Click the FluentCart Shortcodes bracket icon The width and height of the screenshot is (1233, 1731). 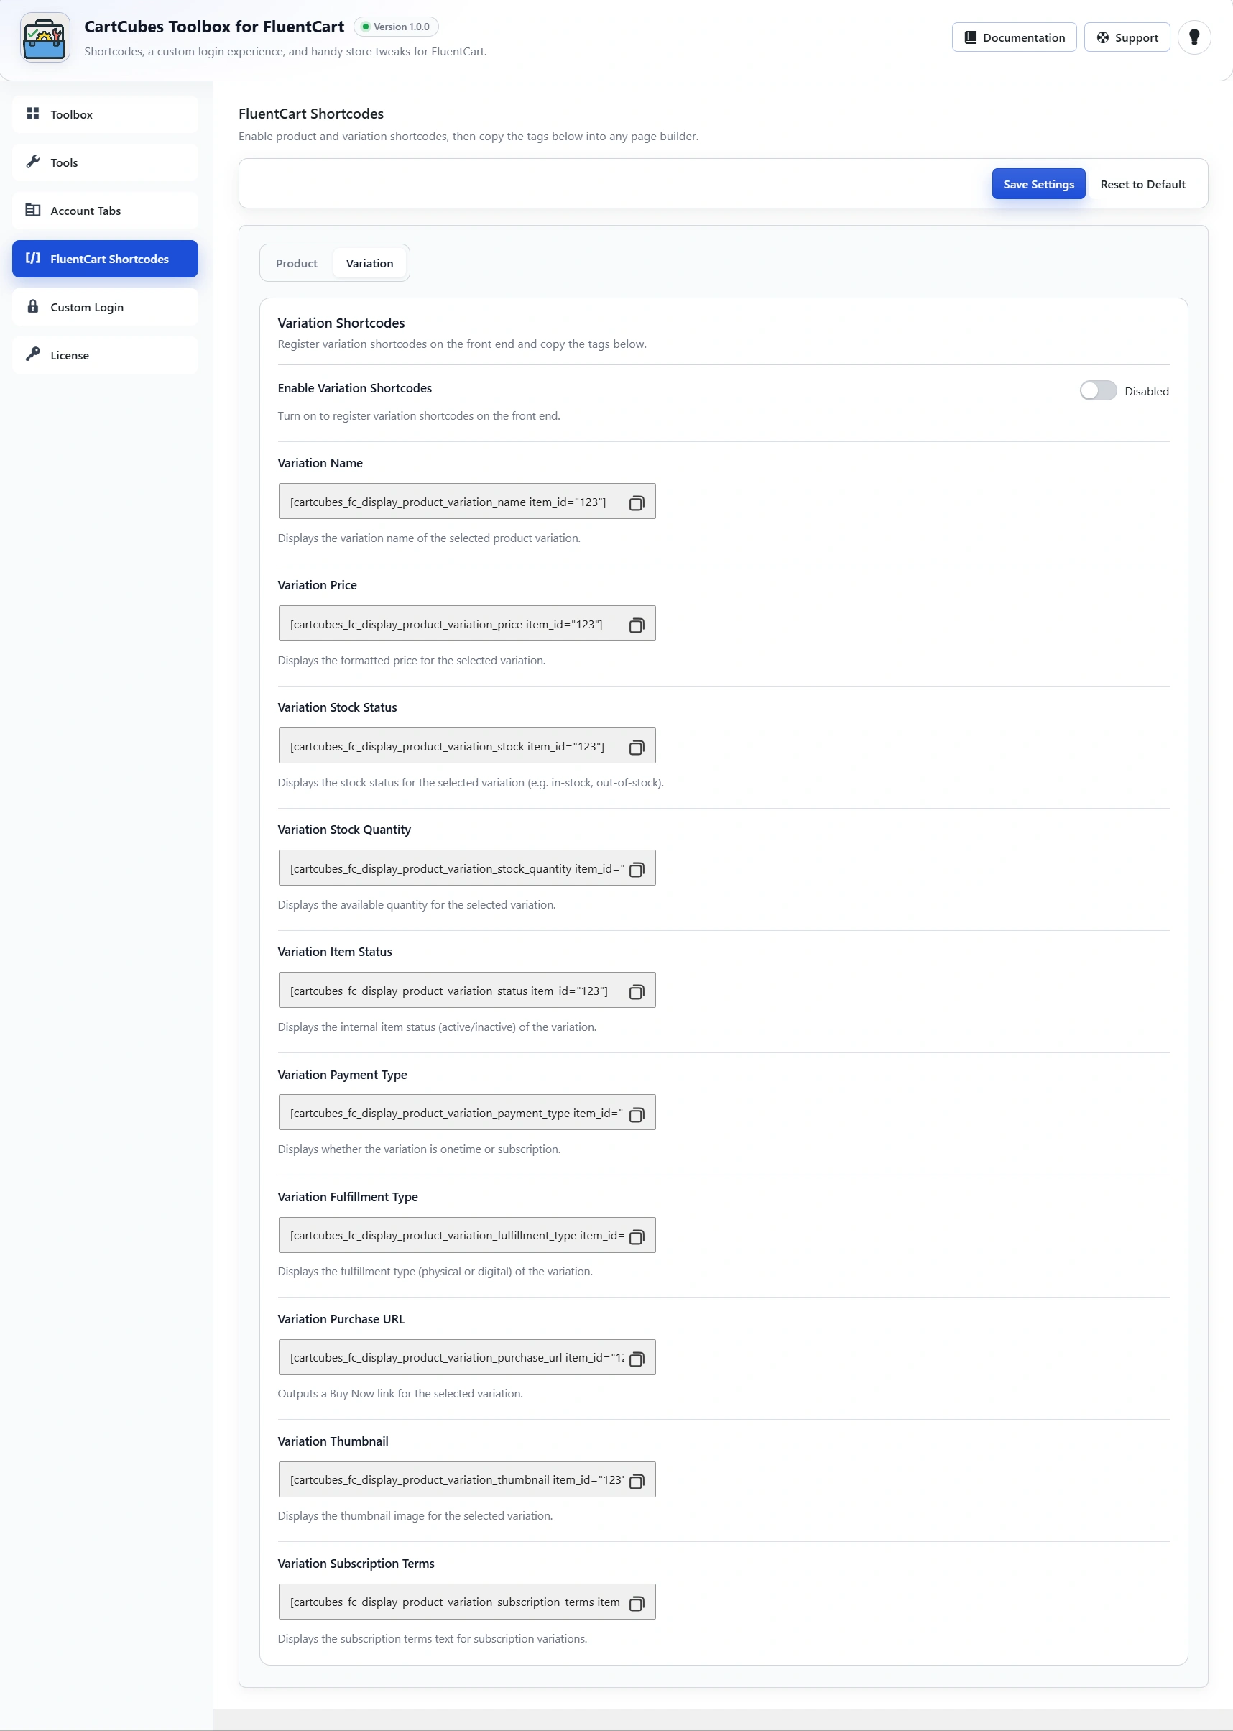(x=32, y=258)
